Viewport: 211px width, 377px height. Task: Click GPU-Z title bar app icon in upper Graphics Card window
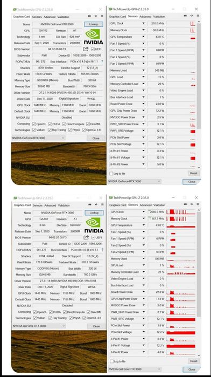[15, 10]
